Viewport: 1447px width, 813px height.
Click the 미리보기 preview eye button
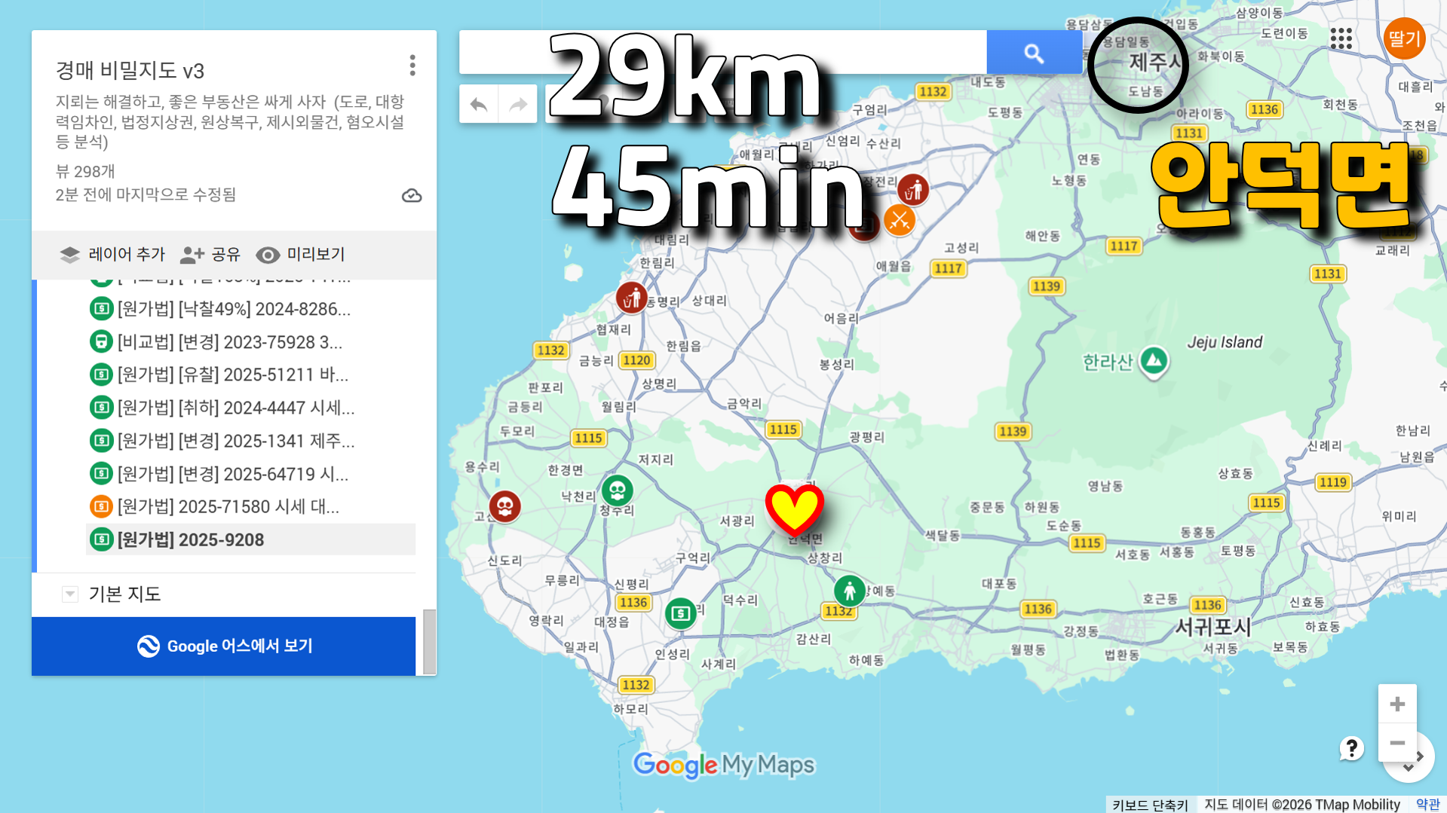300,255
